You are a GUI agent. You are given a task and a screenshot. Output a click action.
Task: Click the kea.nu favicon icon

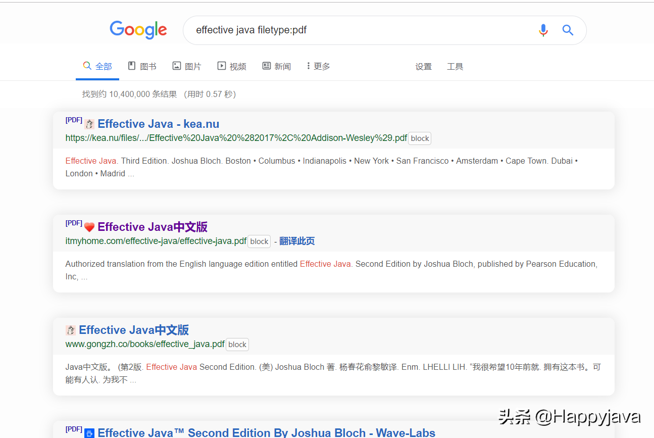[x=89, y=124]
